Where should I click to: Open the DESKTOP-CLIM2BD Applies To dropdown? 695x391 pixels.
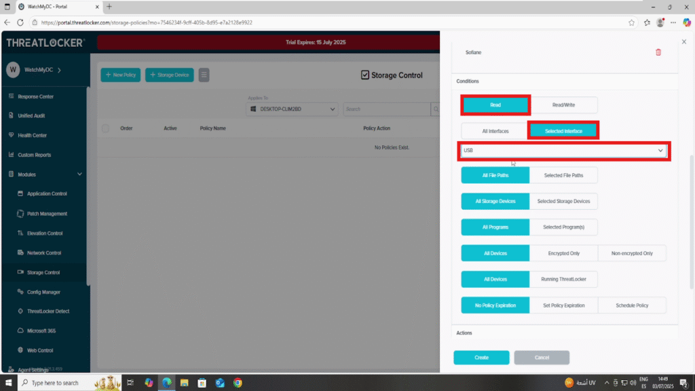coord(292,109)
